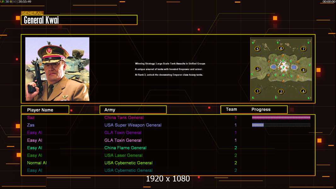The height and width of the screenshot is (189, 336).
Task: Click team number in Saz's row
Action: coord(235,117)
